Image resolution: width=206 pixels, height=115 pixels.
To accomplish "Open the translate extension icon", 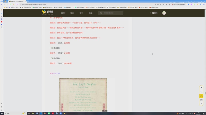I will [188, 4].
